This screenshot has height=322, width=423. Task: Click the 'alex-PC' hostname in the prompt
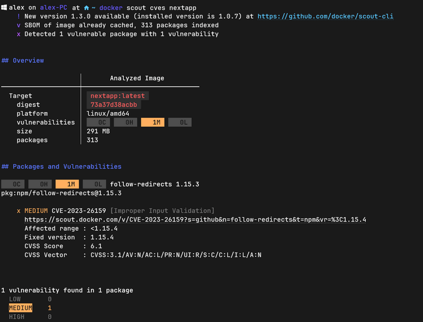(53, 7)
